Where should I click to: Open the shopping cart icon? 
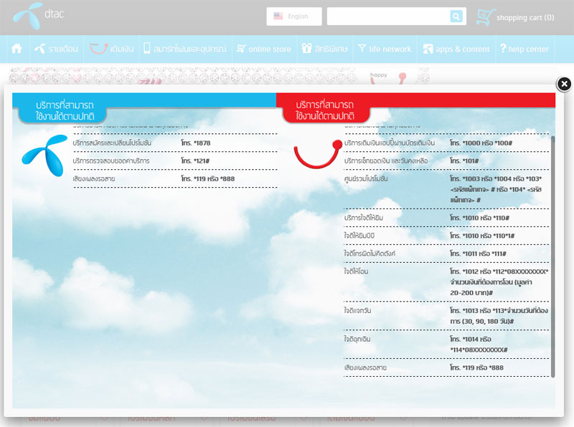click(x=486, y=17)
